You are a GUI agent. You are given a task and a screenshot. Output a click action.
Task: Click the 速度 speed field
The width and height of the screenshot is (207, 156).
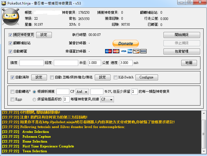(126, 63)
